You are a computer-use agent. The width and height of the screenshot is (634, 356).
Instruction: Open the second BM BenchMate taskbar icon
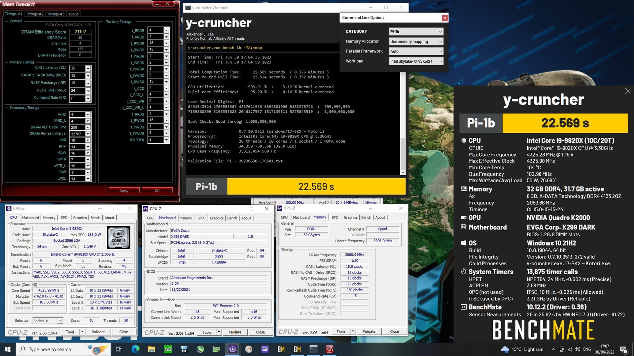coord(297,349)
